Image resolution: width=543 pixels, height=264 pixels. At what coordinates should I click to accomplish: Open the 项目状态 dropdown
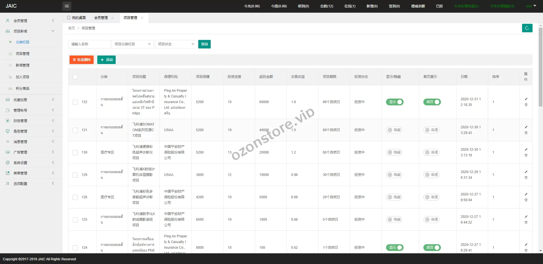(176, 44)
